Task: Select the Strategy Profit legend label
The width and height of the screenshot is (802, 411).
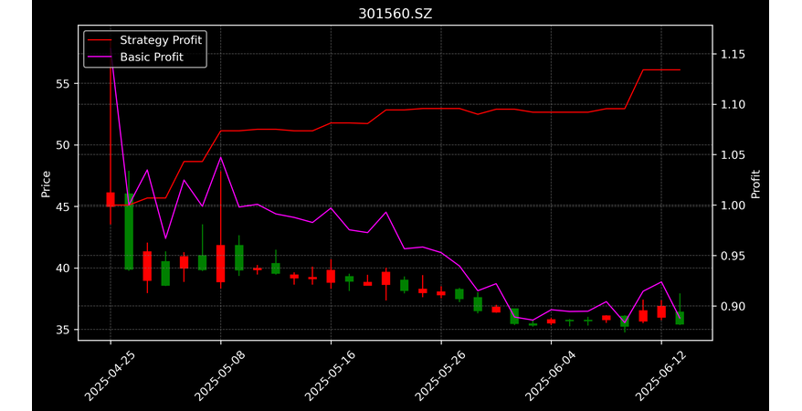Action: coord(161,40)
